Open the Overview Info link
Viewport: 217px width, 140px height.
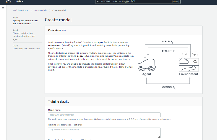point(64,30)
